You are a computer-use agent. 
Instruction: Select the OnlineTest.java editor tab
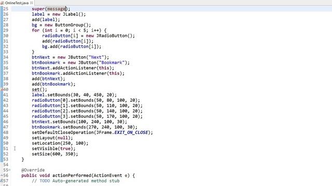[x=17, y=3]
